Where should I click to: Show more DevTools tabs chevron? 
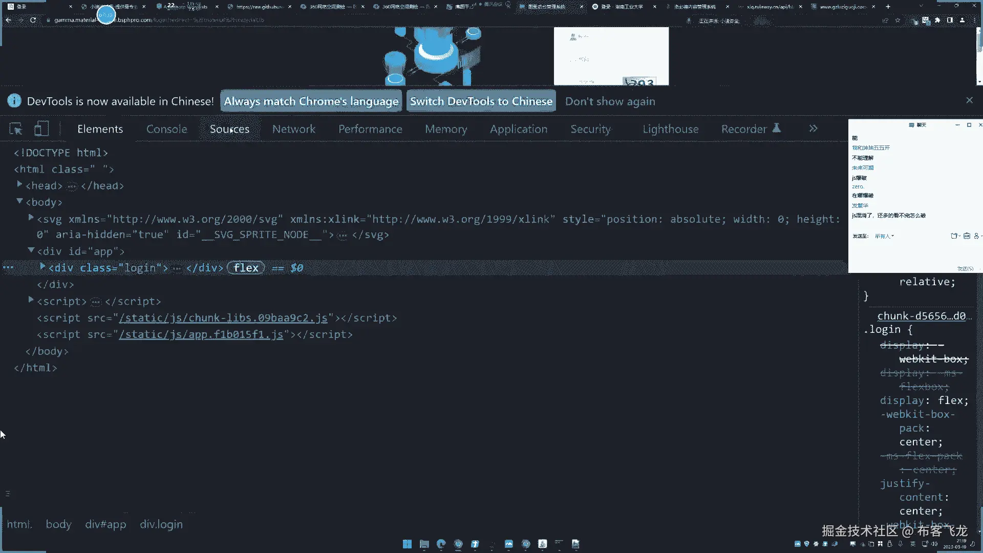[x=813, y=129]
